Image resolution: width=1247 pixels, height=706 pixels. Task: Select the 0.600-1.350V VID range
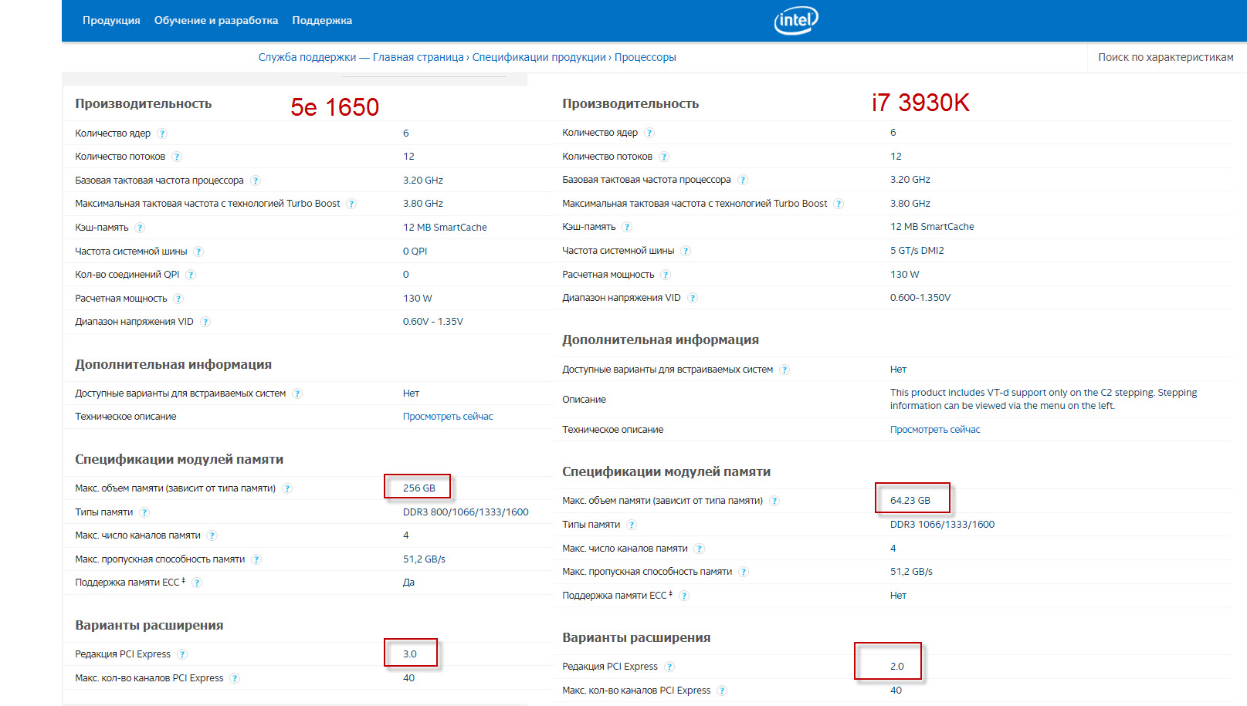920,298
